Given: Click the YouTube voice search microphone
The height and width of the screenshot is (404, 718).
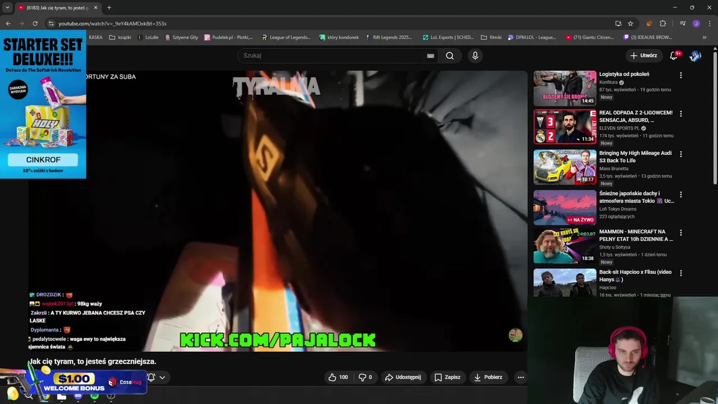Looking at the screenshot, I should coord(475,56).
